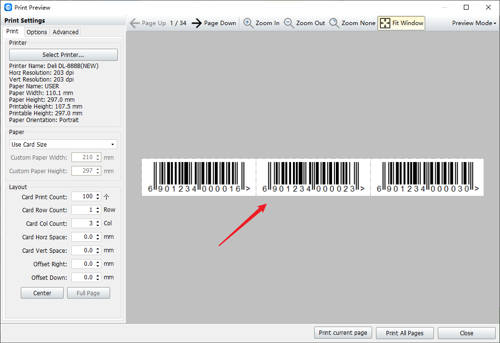
Task: Decrease Card Col Count spinner
Action: 98,226
